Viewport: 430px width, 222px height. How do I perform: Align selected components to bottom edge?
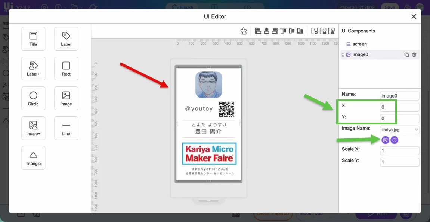(300, 31)
